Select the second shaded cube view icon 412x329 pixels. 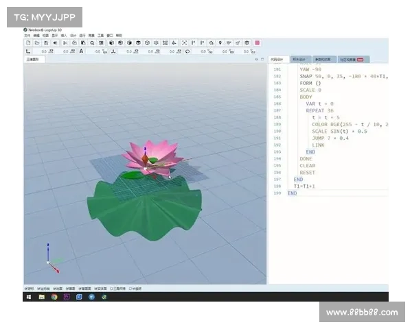[120, 42]
